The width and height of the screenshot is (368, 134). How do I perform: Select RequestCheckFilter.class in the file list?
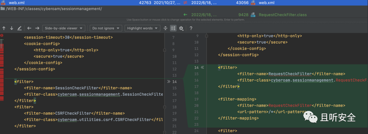[x=283, y=14]
